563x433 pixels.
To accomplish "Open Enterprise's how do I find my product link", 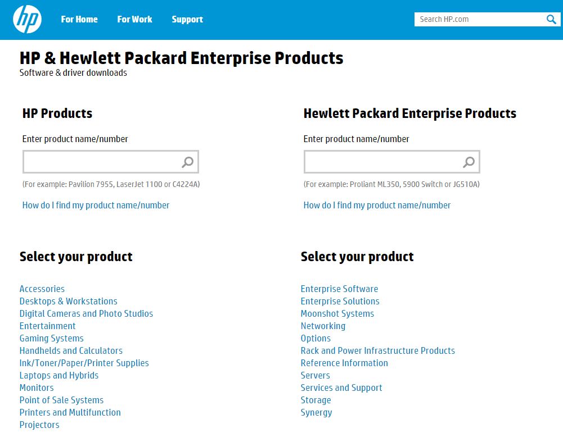I will 377,205.
